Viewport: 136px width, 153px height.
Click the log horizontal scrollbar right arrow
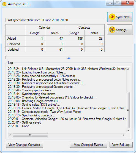124,135
